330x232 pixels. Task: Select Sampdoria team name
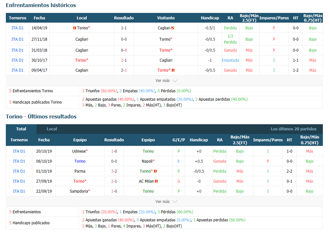pos(79,191)
